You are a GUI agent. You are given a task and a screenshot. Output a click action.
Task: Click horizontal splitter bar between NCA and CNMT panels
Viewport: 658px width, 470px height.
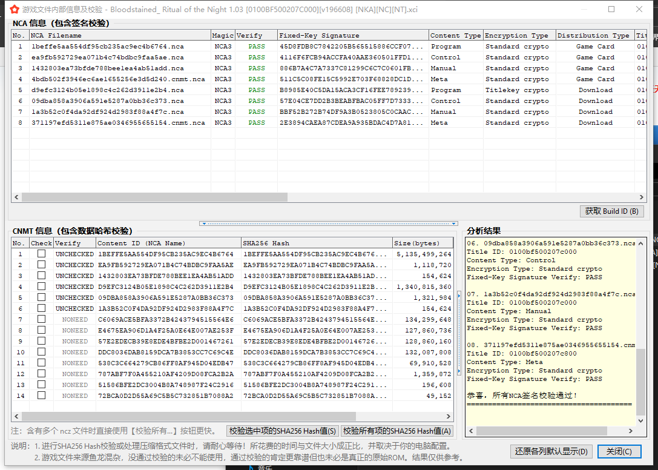329,223
